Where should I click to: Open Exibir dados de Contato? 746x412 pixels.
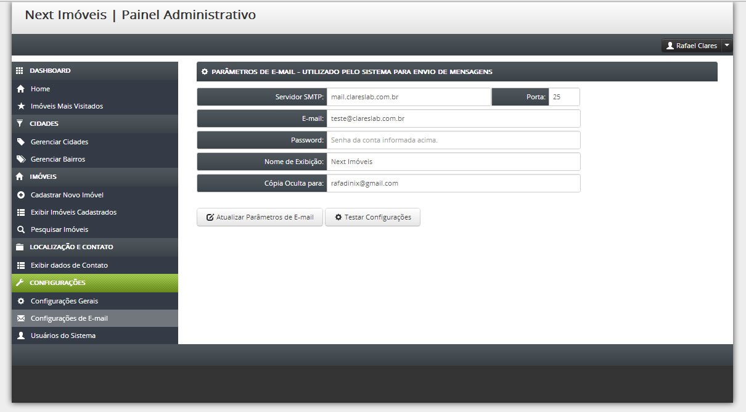95,265
